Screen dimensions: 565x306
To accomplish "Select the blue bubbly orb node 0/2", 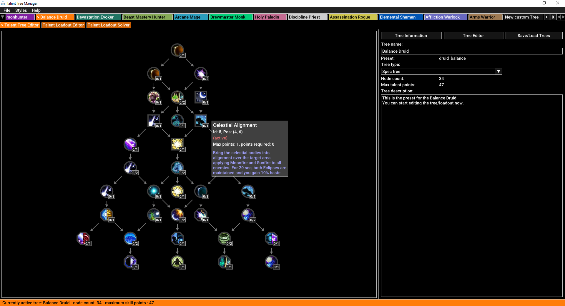I will (130, 238).
